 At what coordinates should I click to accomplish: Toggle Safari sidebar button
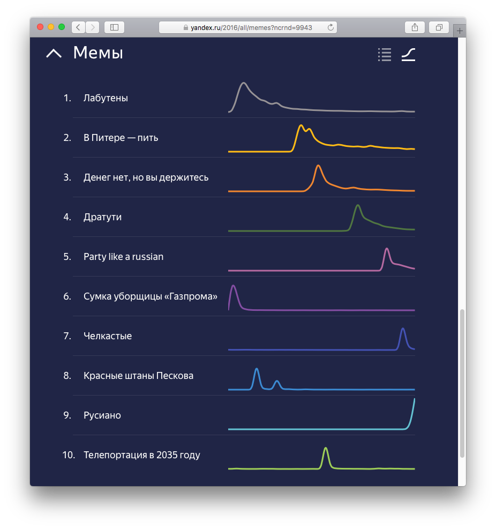[114, 27]
